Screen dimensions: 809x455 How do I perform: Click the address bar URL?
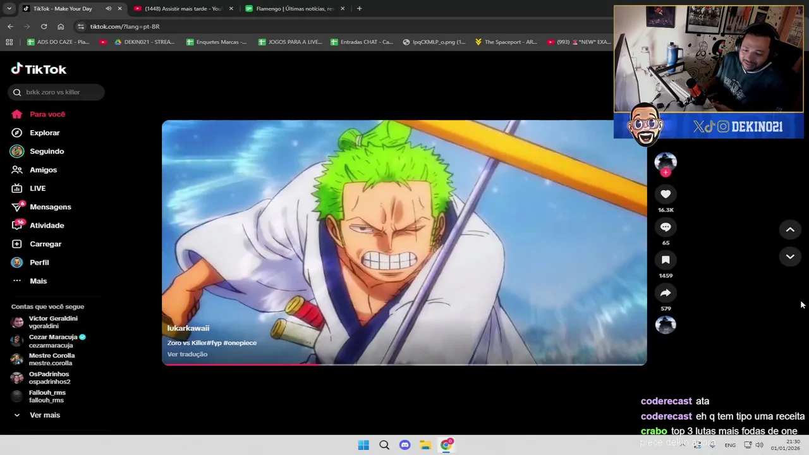125,27
